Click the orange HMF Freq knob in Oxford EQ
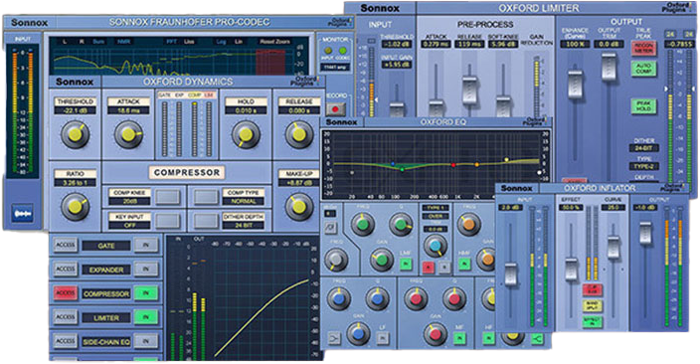This screenshot has height=364, width=700. coord(468,224)
